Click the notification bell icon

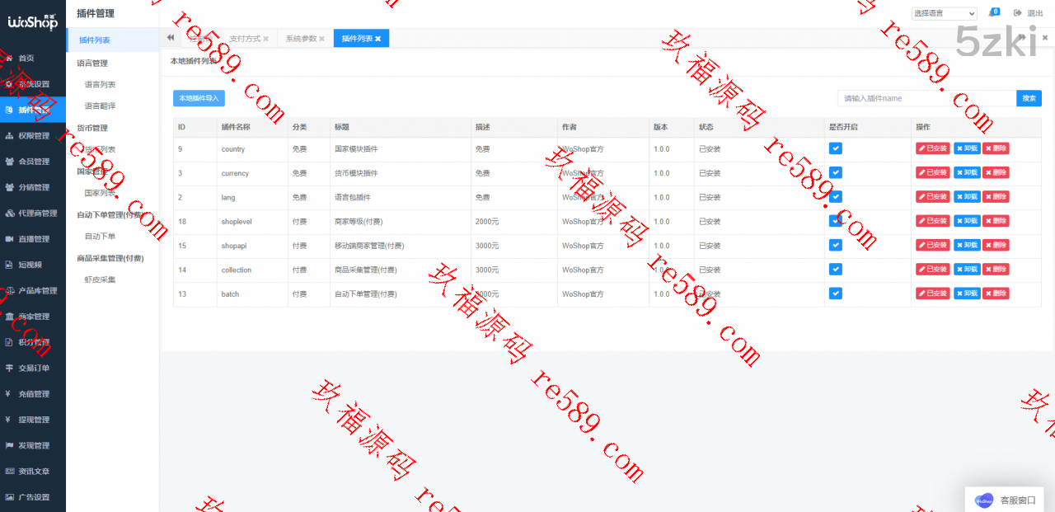(993, 13)
